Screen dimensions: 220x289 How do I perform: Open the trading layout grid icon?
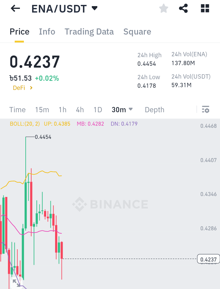pos(204,8)
